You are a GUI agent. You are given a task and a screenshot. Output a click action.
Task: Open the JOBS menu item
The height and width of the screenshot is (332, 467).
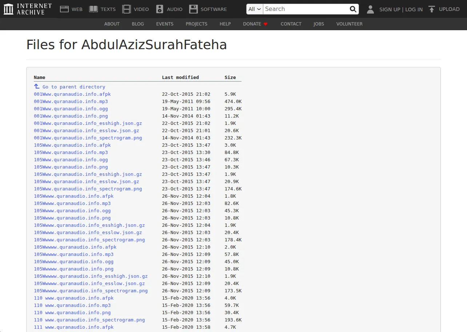[x=319, y=24]
